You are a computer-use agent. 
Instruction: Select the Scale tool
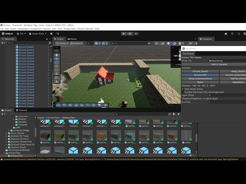point(57,66)
